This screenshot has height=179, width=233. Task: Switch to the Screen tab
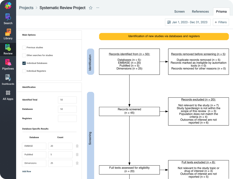pyautogui.click(x=179, y=12)
